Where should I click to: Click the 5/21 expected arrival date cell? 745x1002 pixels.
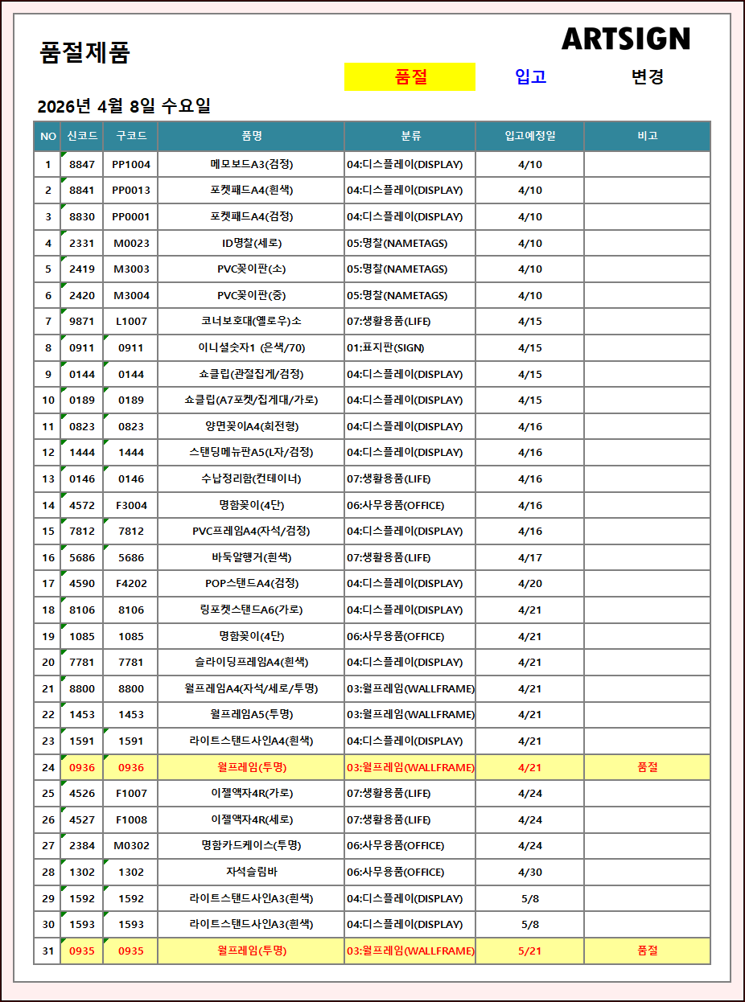click(529, 951)
